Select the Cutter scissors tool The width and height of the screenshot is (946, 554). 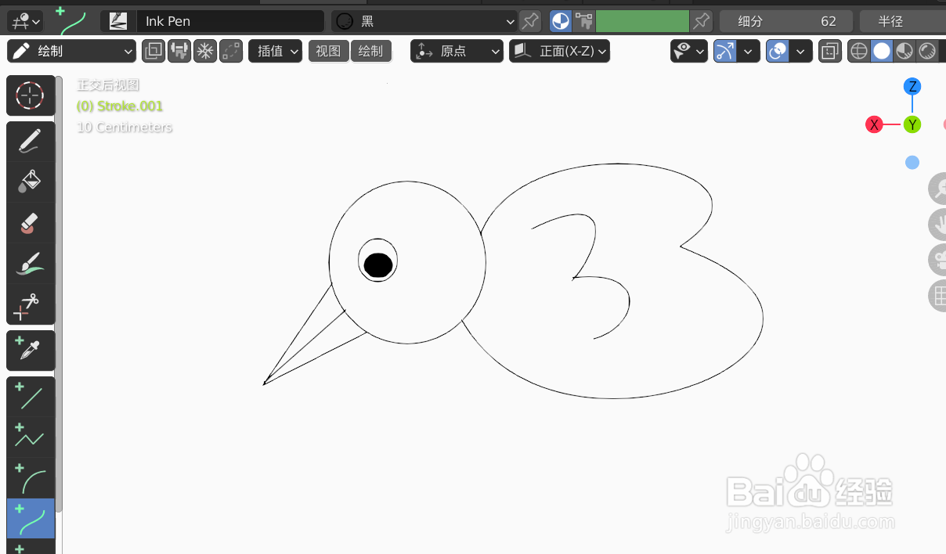(x=31, y=304)
